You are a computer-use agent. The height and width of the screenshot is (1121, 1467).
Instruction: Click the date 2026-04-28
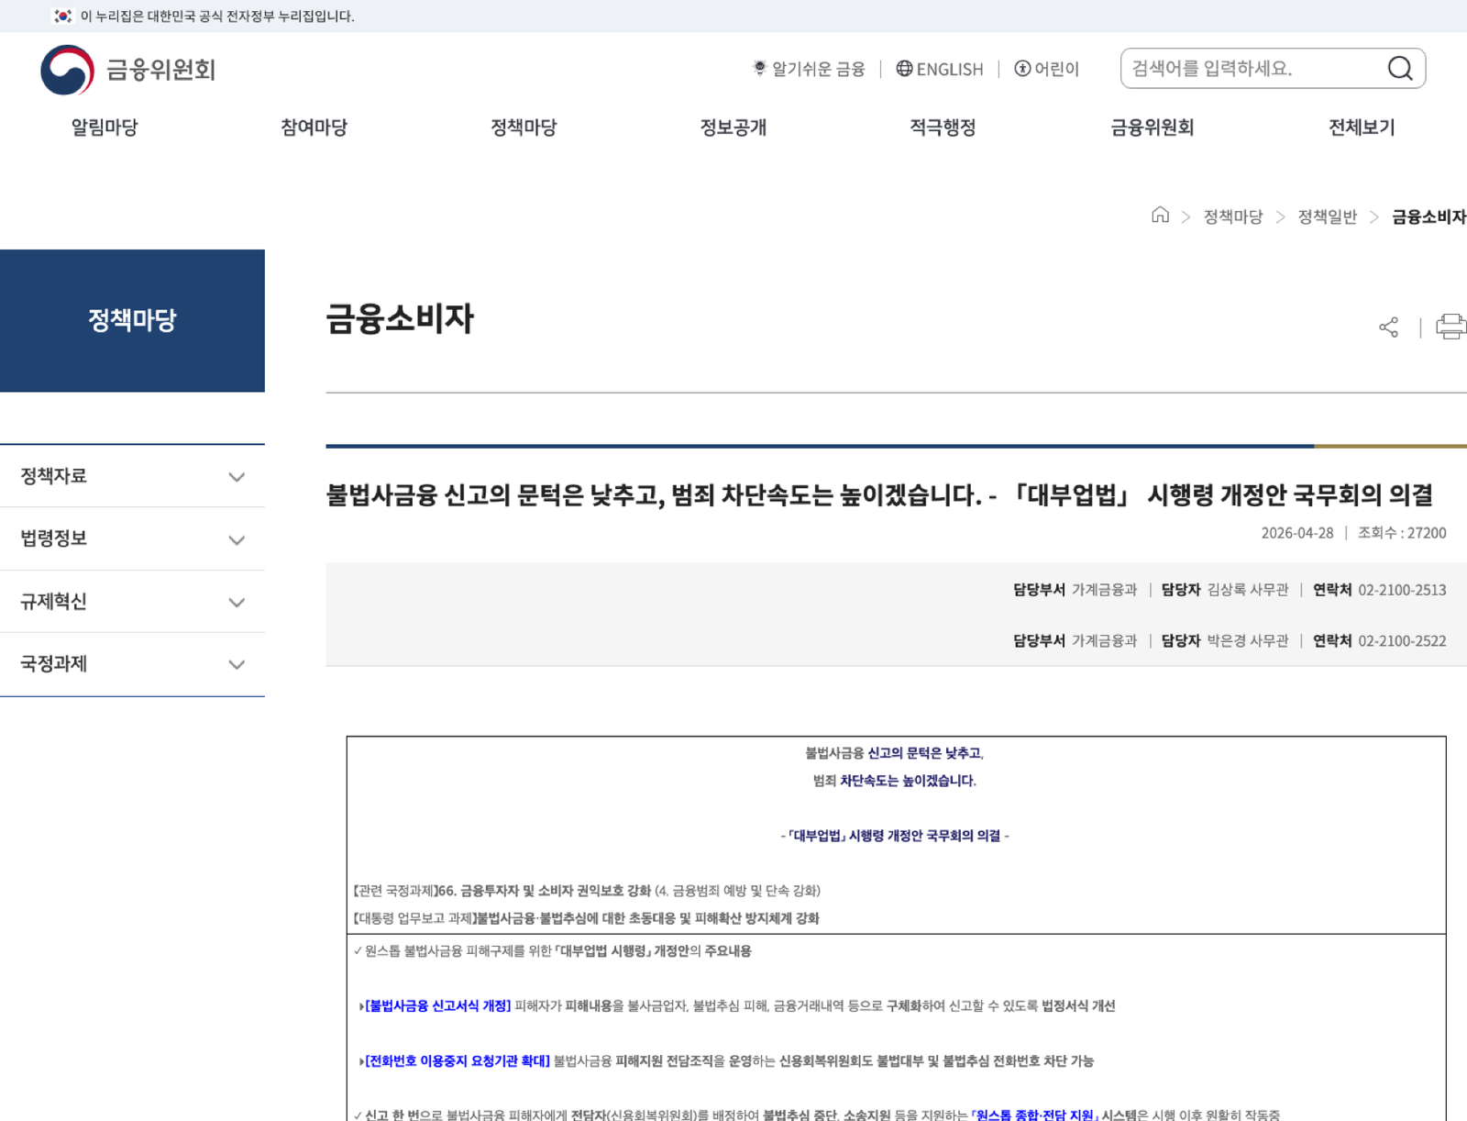(x=1296, y=533)
